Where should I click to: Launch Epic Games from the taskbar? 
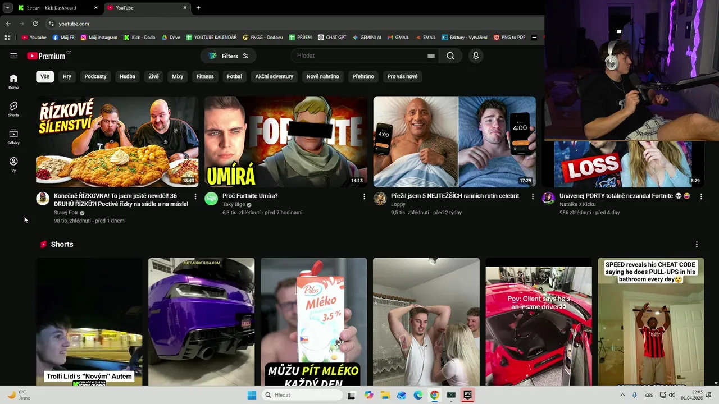467,395
